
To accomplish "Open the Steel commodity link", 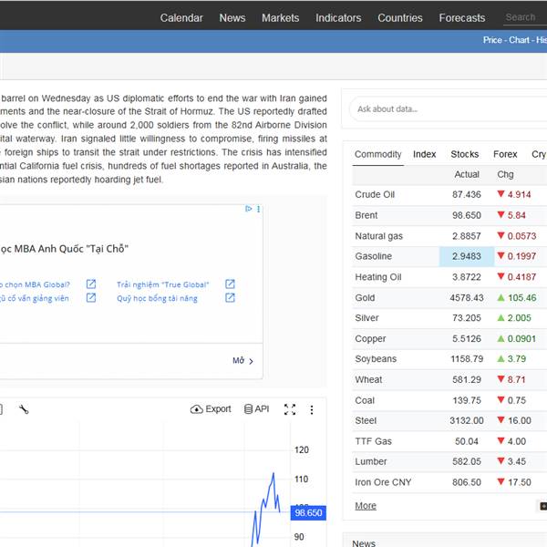I will 366,420.
